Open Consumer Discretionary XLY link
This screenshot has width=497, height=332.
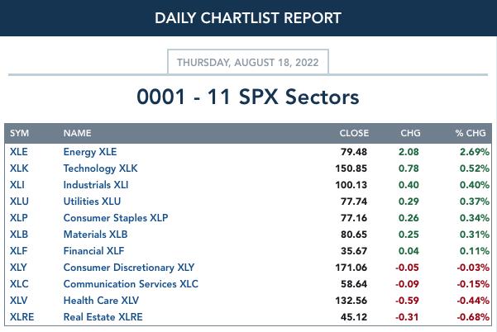[129, 268]
